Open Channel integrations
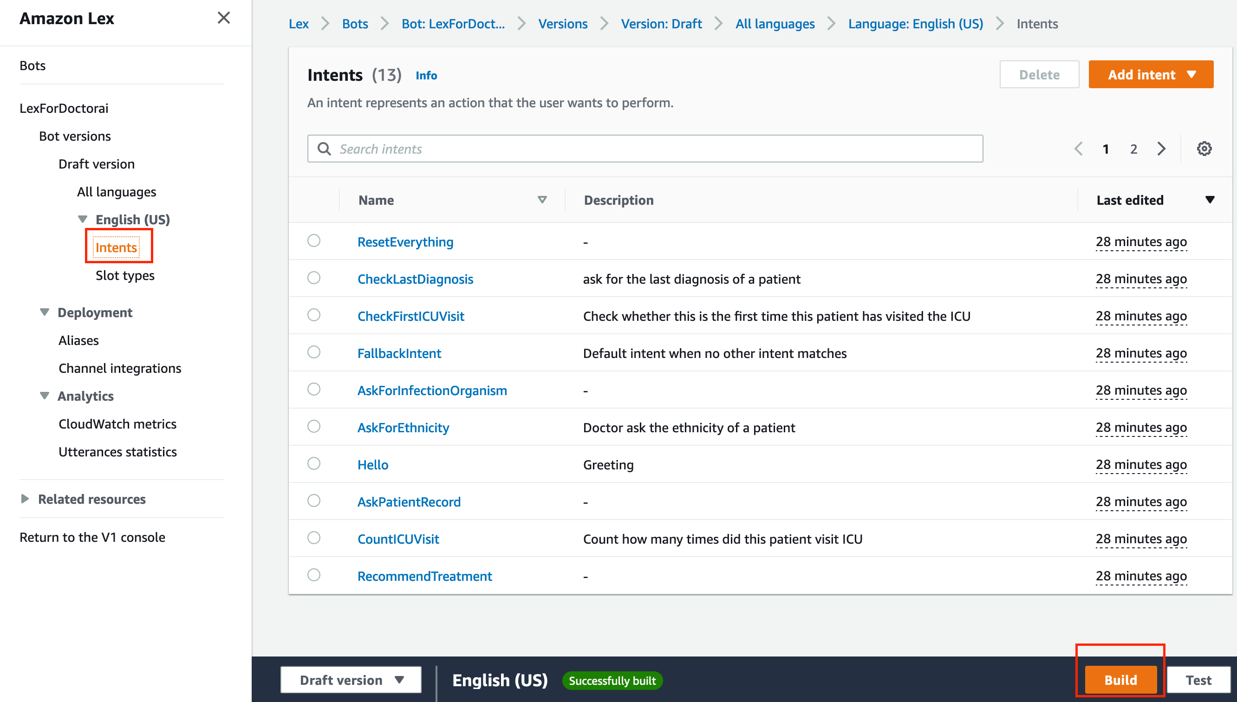 pyautogui.click(x=120, y=368)
